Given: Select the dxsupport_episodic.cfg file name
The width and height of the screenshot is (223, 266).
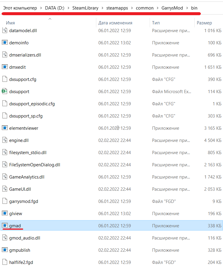Looking at the screenshot, I should 32,104.
